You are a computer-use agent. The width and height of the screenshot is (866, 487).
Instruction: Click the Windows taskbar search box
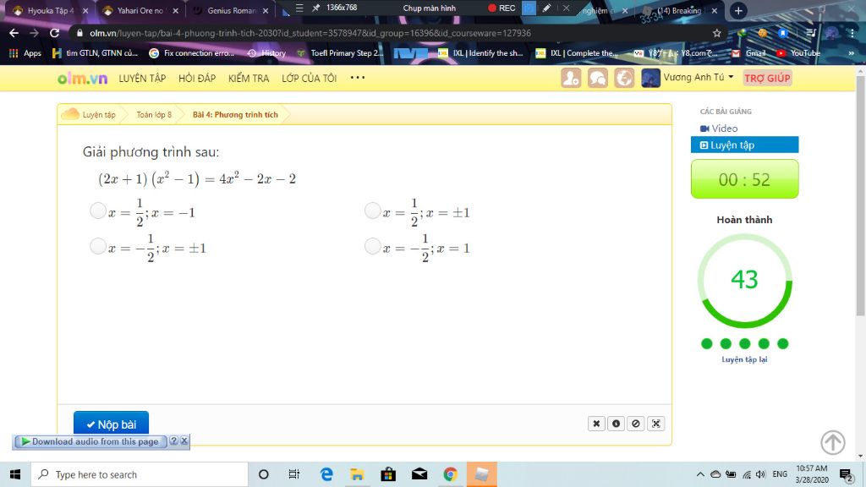[x=140, y=474]
